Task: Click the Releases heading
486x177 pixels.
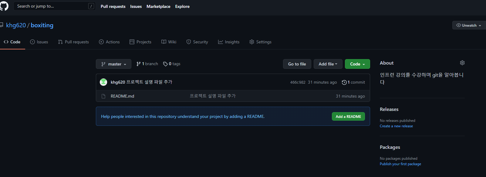Action: [389, 109]
